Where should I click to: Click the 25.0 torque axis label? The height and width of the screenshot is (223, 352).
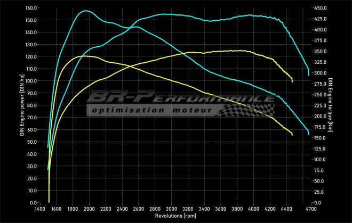click(x=319, y=192)
